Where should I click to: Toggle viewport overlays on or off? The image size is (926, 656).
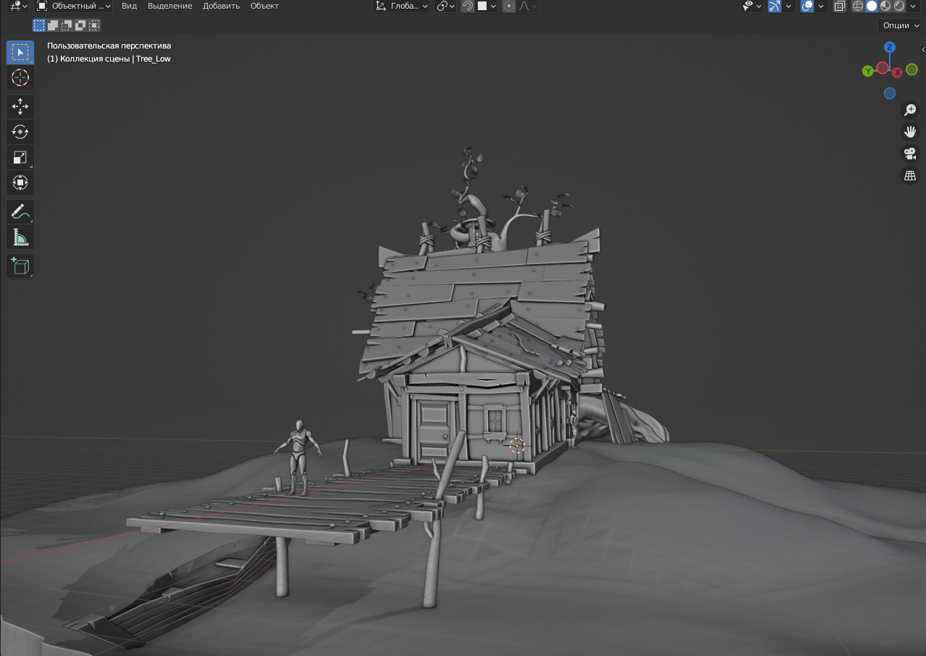pyautogui.click(x=807, y=6)
